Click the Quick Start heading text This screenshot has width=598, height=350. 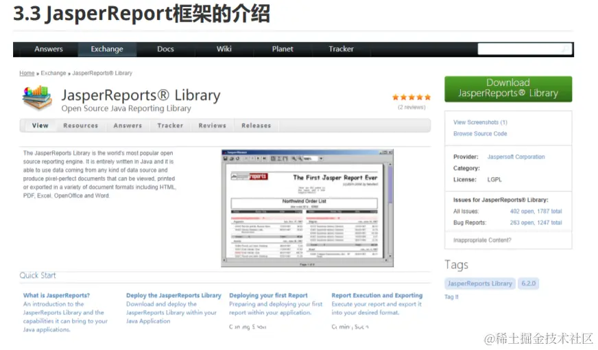coord(38,275)
